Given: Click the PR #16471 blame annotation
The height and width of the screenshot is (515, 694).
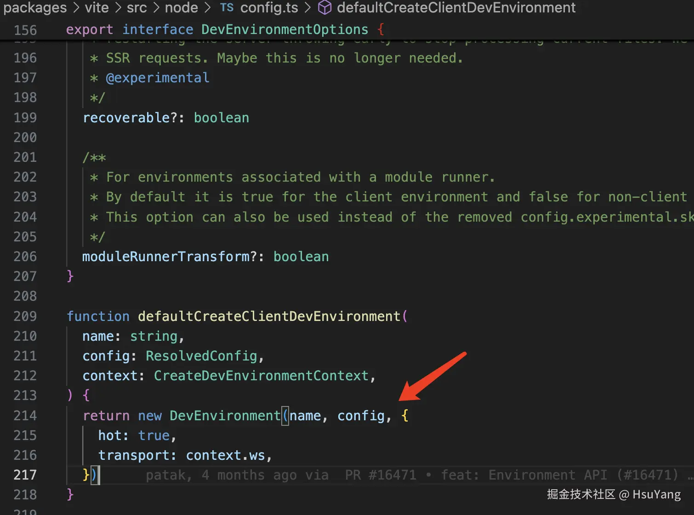Looking at the screenshot, I should point(381,475).
